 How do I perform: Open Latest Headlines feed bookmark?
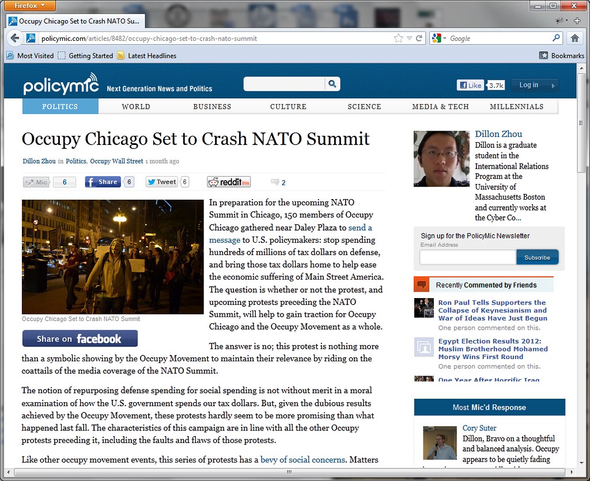click(147, 56)
